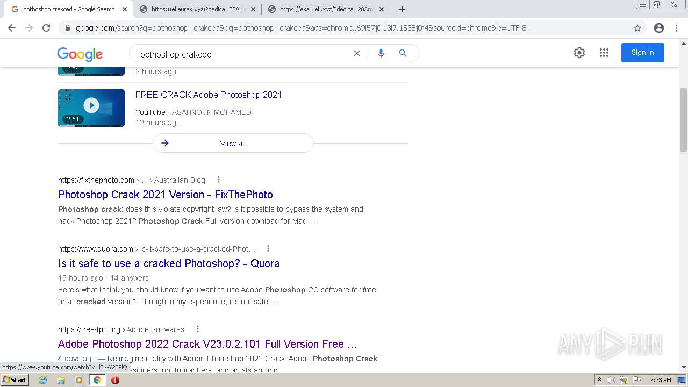Screen dimensions: 688x387
Task: Open the new tab with plus icon
Action: click(x=402, y=9)
